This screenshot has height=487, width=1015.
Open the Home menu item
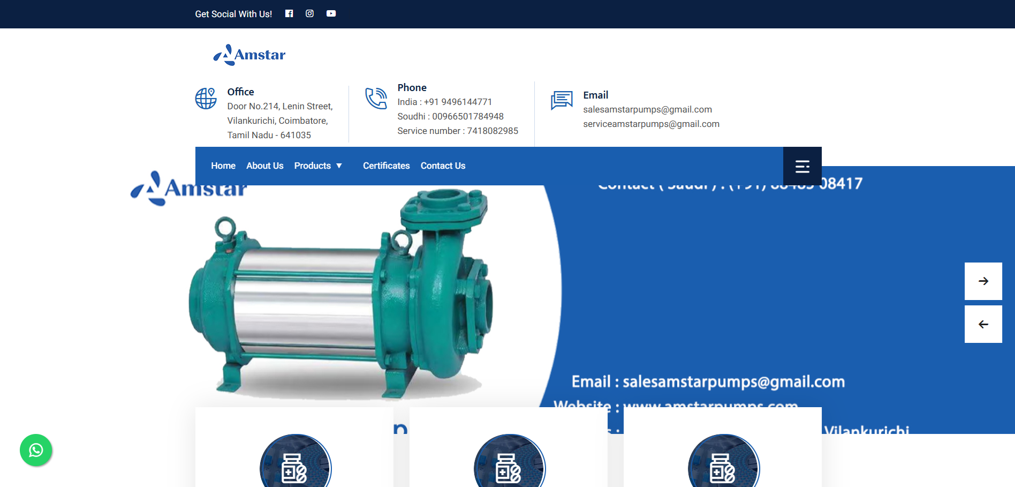click(x=223, y=166)
